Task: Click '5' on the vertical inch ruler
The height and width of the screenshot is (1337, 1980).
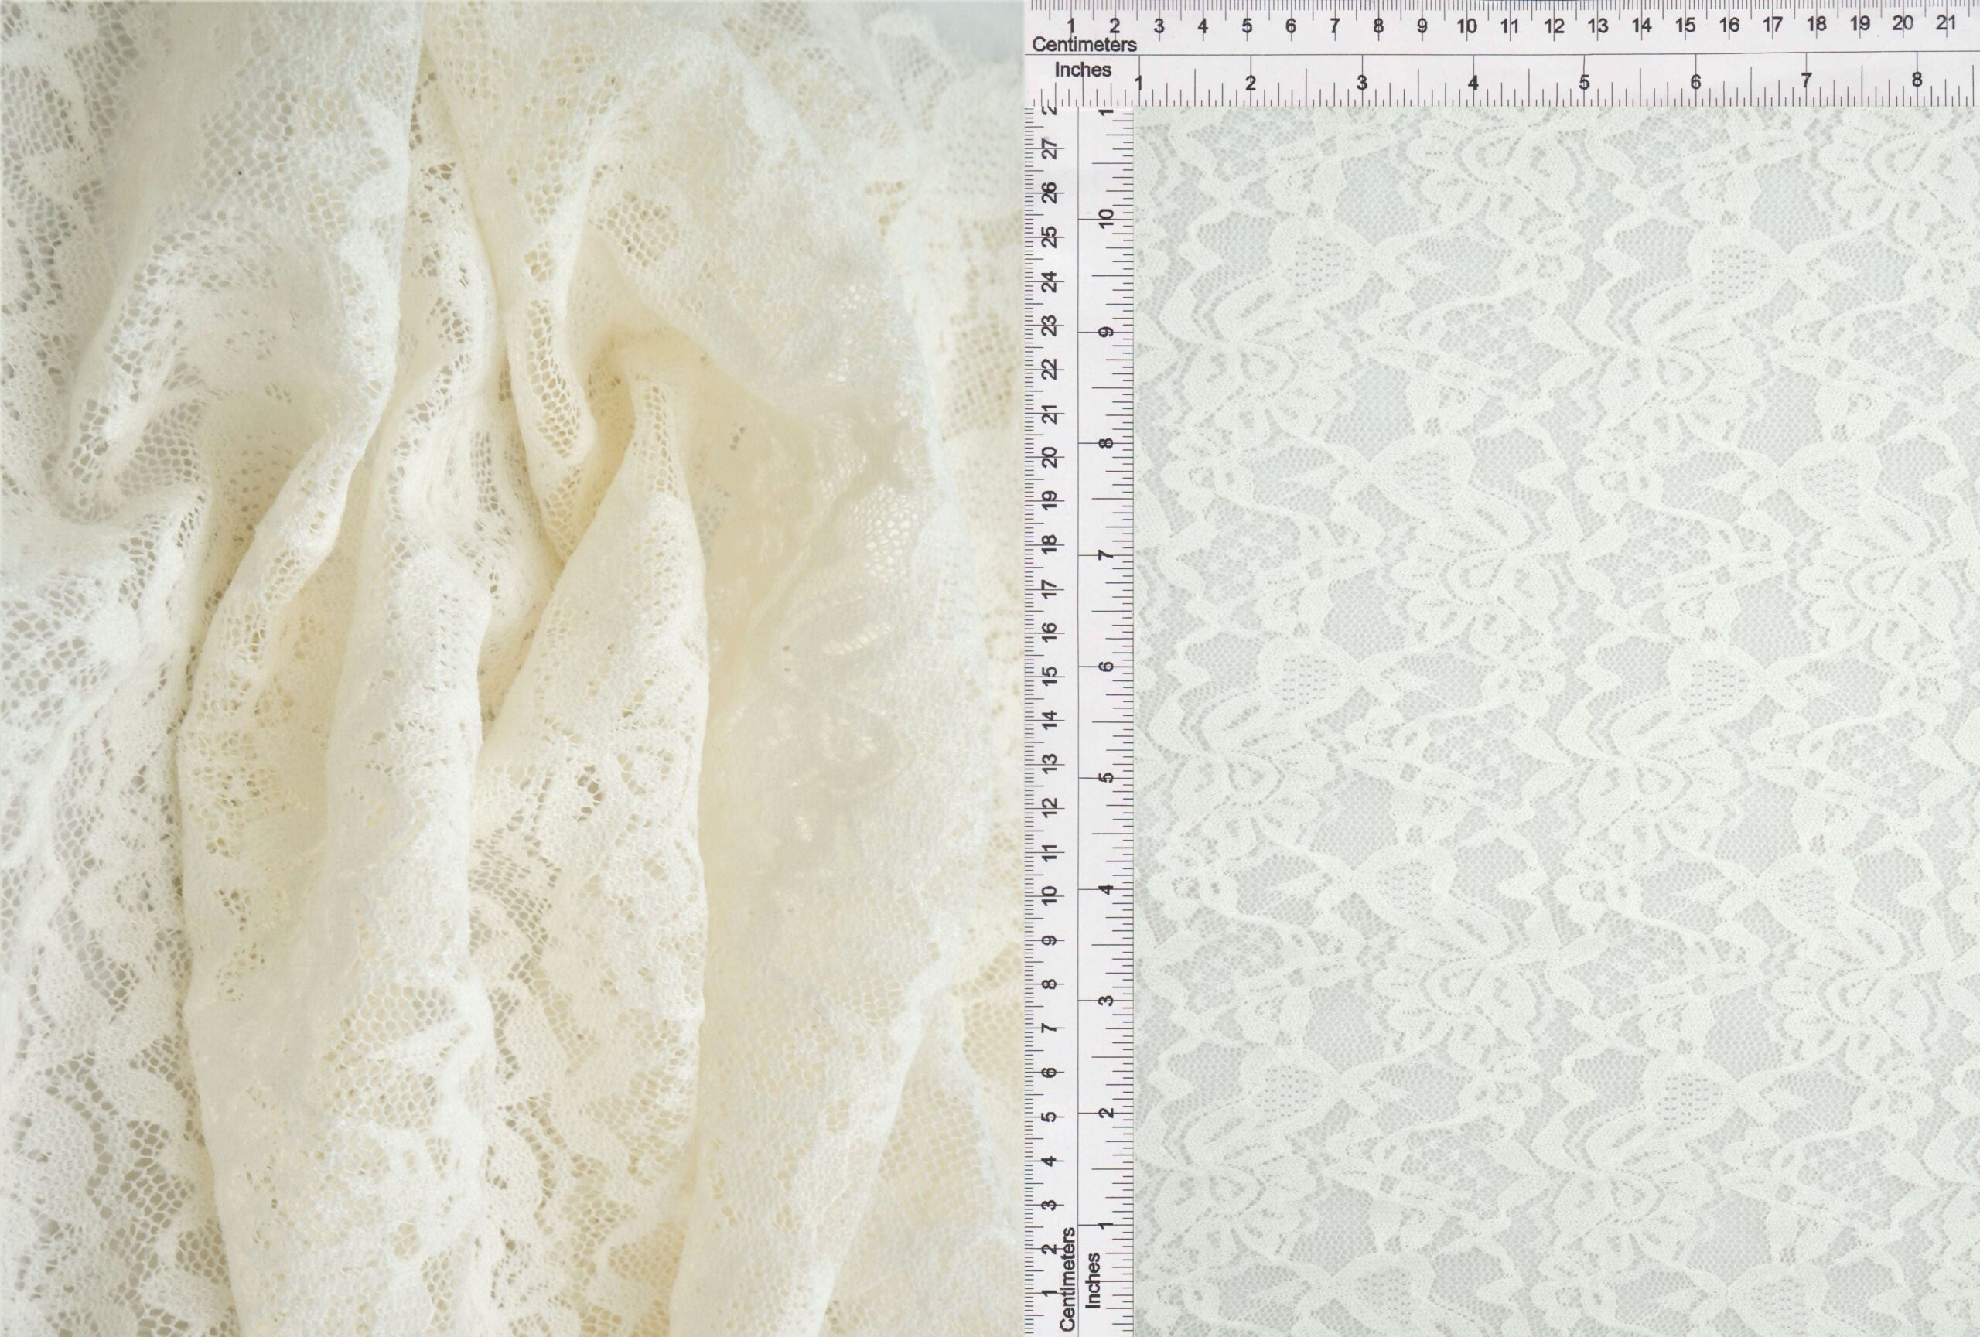Action: 1106,777
